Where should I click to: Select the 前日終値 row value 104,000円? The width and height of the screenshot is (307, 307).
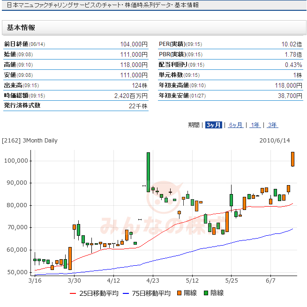[134, 44]
